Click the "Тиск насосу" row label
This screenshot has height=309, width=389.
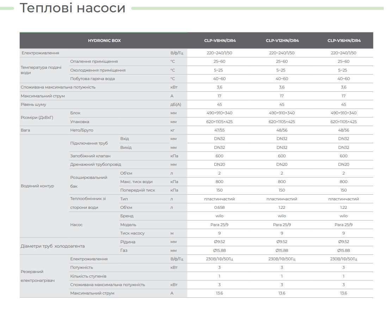tap(132, 233)
